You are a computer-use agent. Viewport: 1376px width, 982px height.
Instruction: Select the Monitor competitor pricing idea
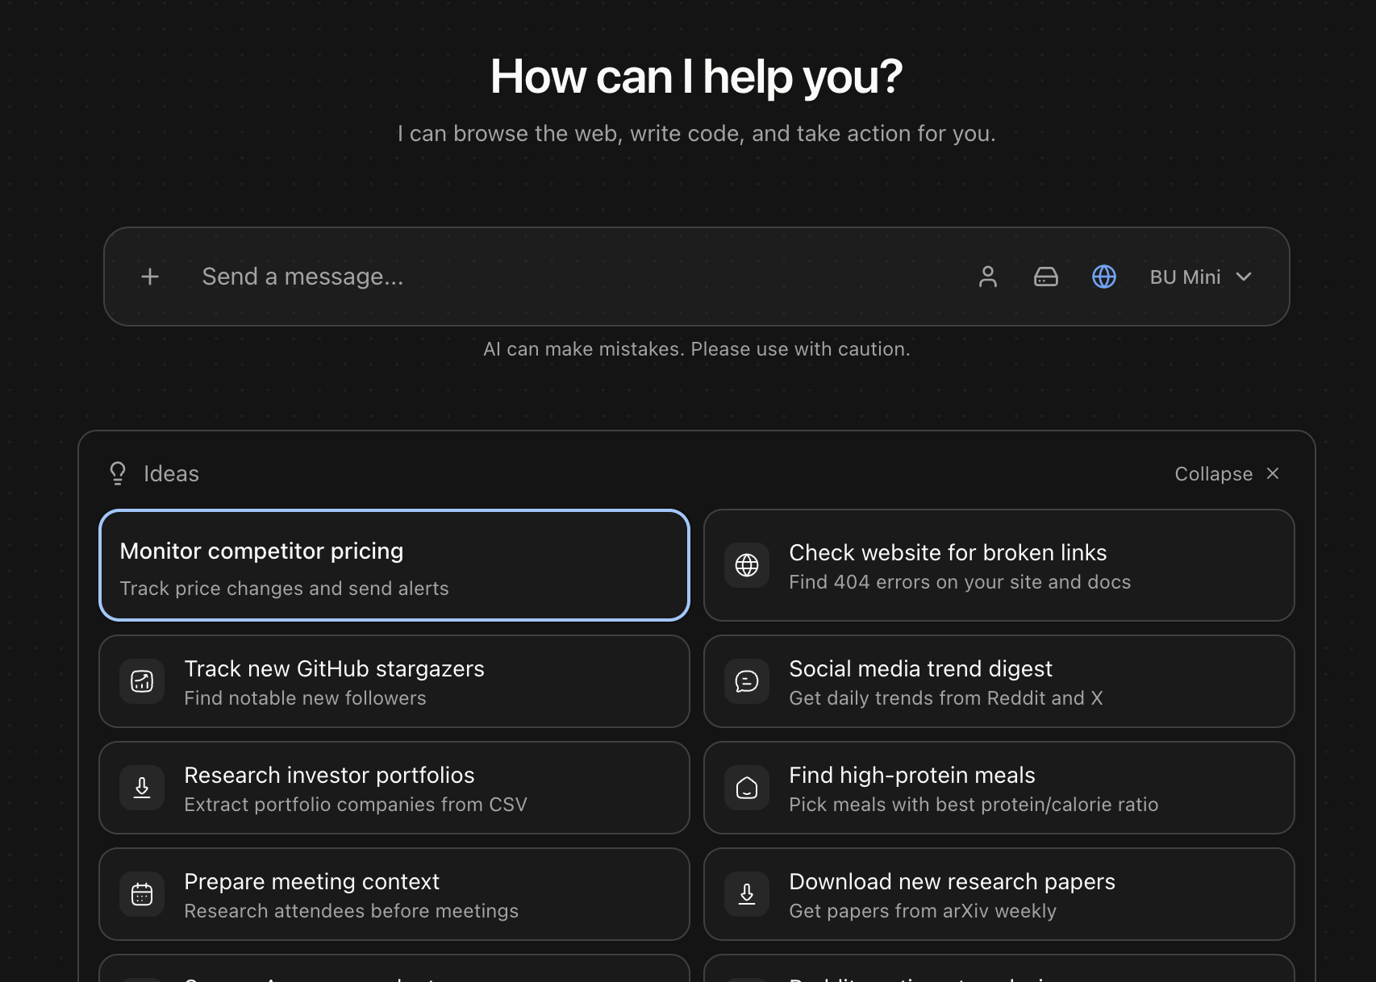click(394, 565)
